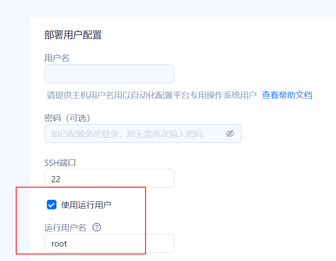Click into the 密码（可选）password field
336x261 pixels.
point(143,134)
